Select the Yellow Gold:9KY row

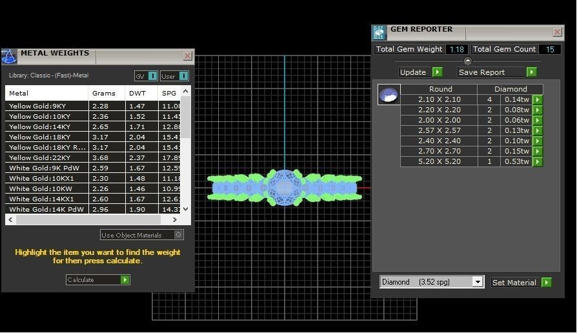click(93, 106)
